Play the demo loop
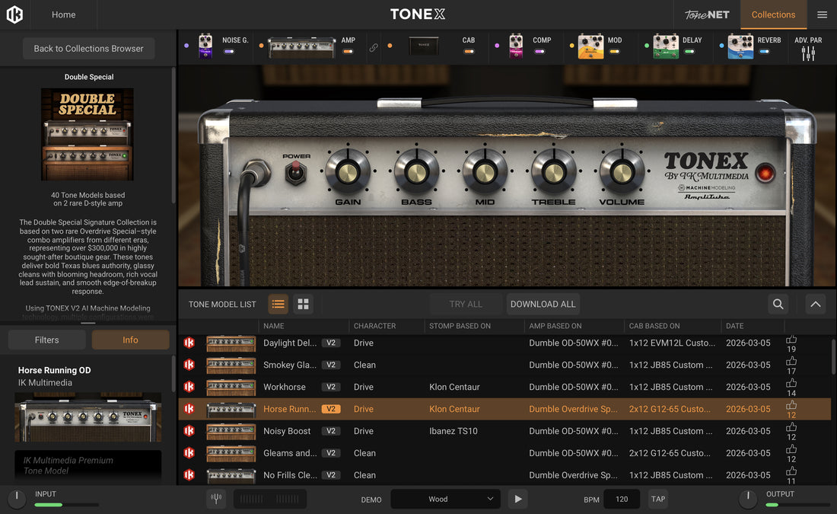 tap(517, 499)
